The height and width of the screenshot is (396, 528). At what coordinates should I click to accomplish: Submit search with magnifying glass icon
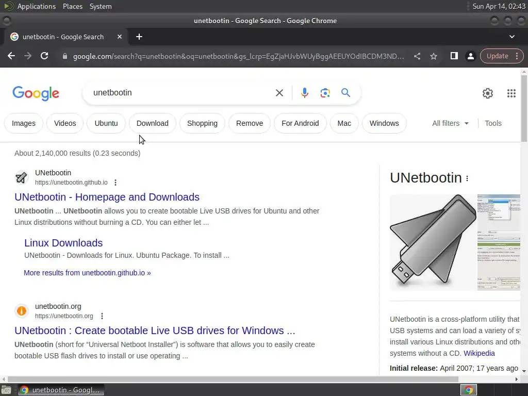tap(346, 93)
